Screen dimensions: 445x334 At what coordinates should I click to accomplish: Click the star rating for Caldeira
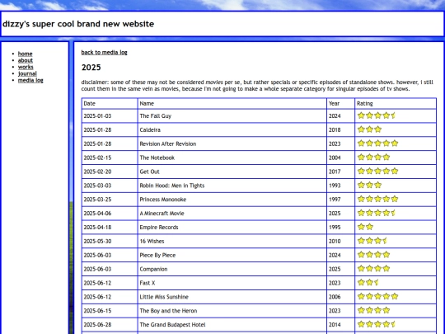pyautogui.click(x=369, y=129)
